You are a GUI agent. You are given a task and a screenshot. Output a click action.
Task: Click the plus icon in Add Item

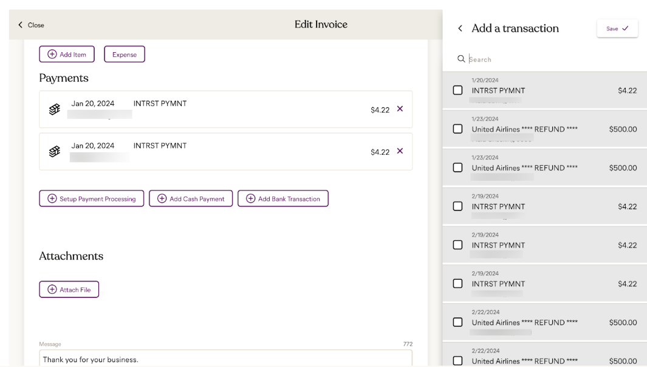52,54
